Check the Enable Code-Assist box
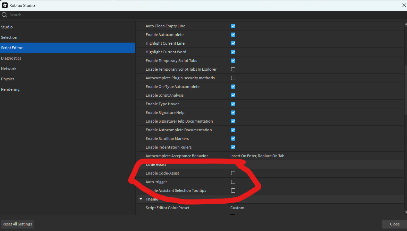This screenshot has width=407, height=231. (233, 173)
